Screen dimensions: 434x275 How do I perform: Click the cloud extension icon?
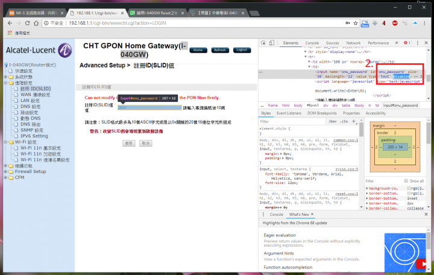[415, 24]
